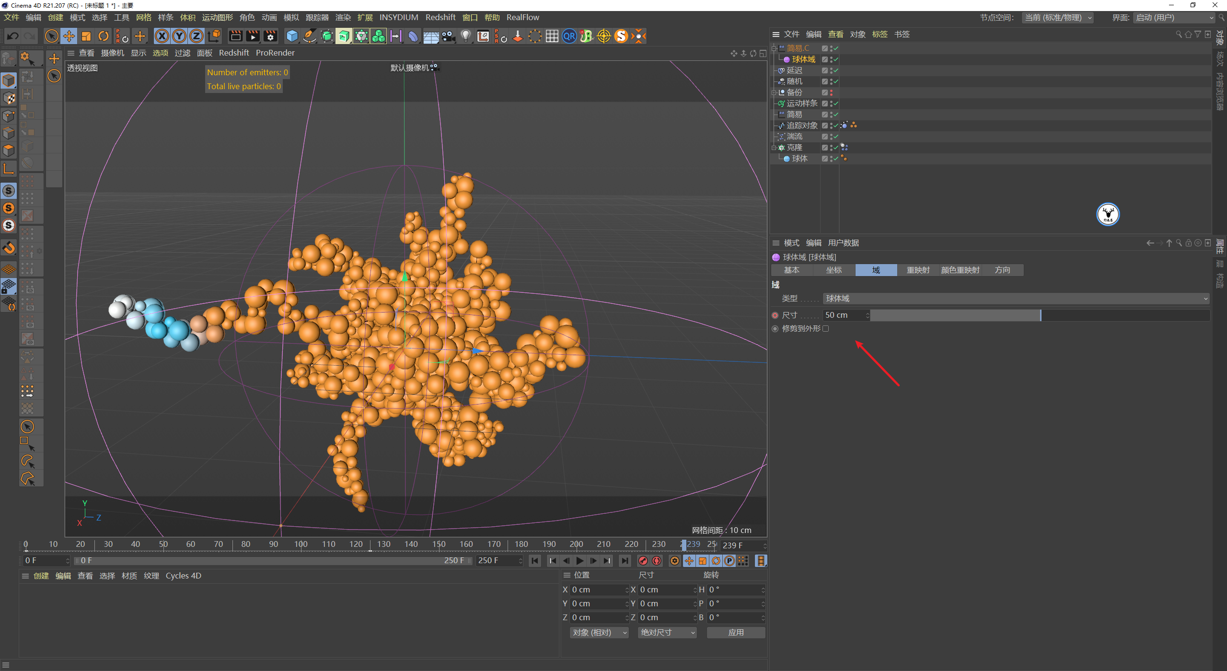1227x671 pixels.
Task: Select the Move tool in top toolbar
Action: click(x=69, y=36)
